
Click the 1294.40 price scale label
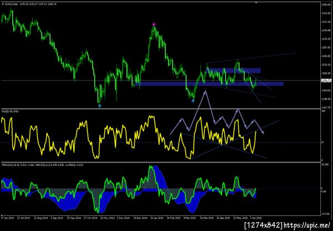[325, 31]
